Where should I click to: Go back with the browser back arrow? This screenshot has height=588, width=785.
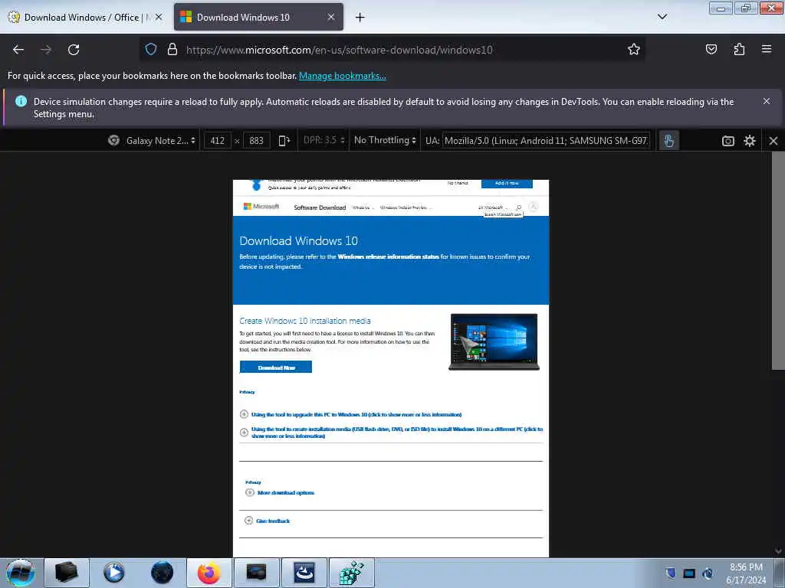(x=18, y=50)
